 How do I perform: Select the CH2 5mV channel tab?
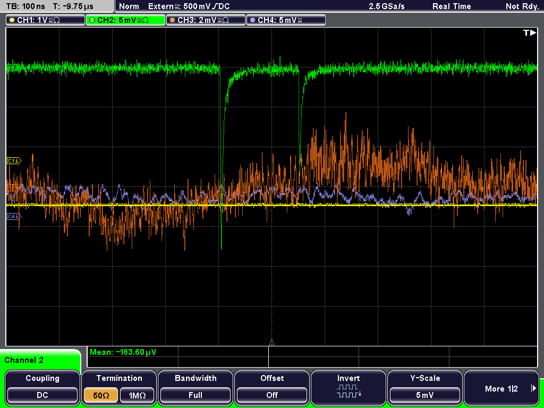(125, 20)
